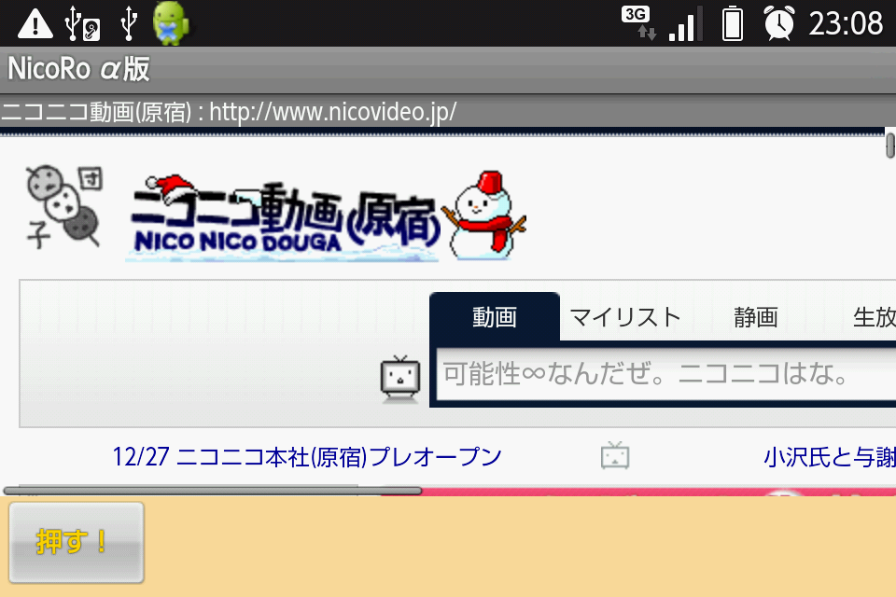Switch to the 静画 tab
The width and height of the screenshot is (896, 597).
point(755,317)
